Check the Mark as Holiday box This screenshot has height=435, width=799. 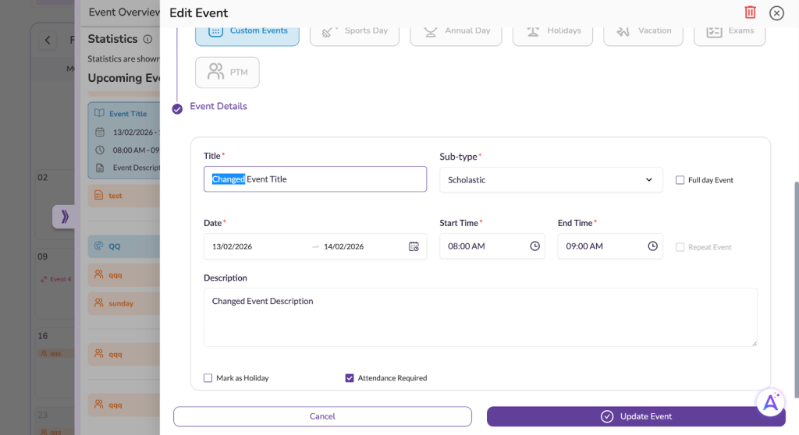208,378
